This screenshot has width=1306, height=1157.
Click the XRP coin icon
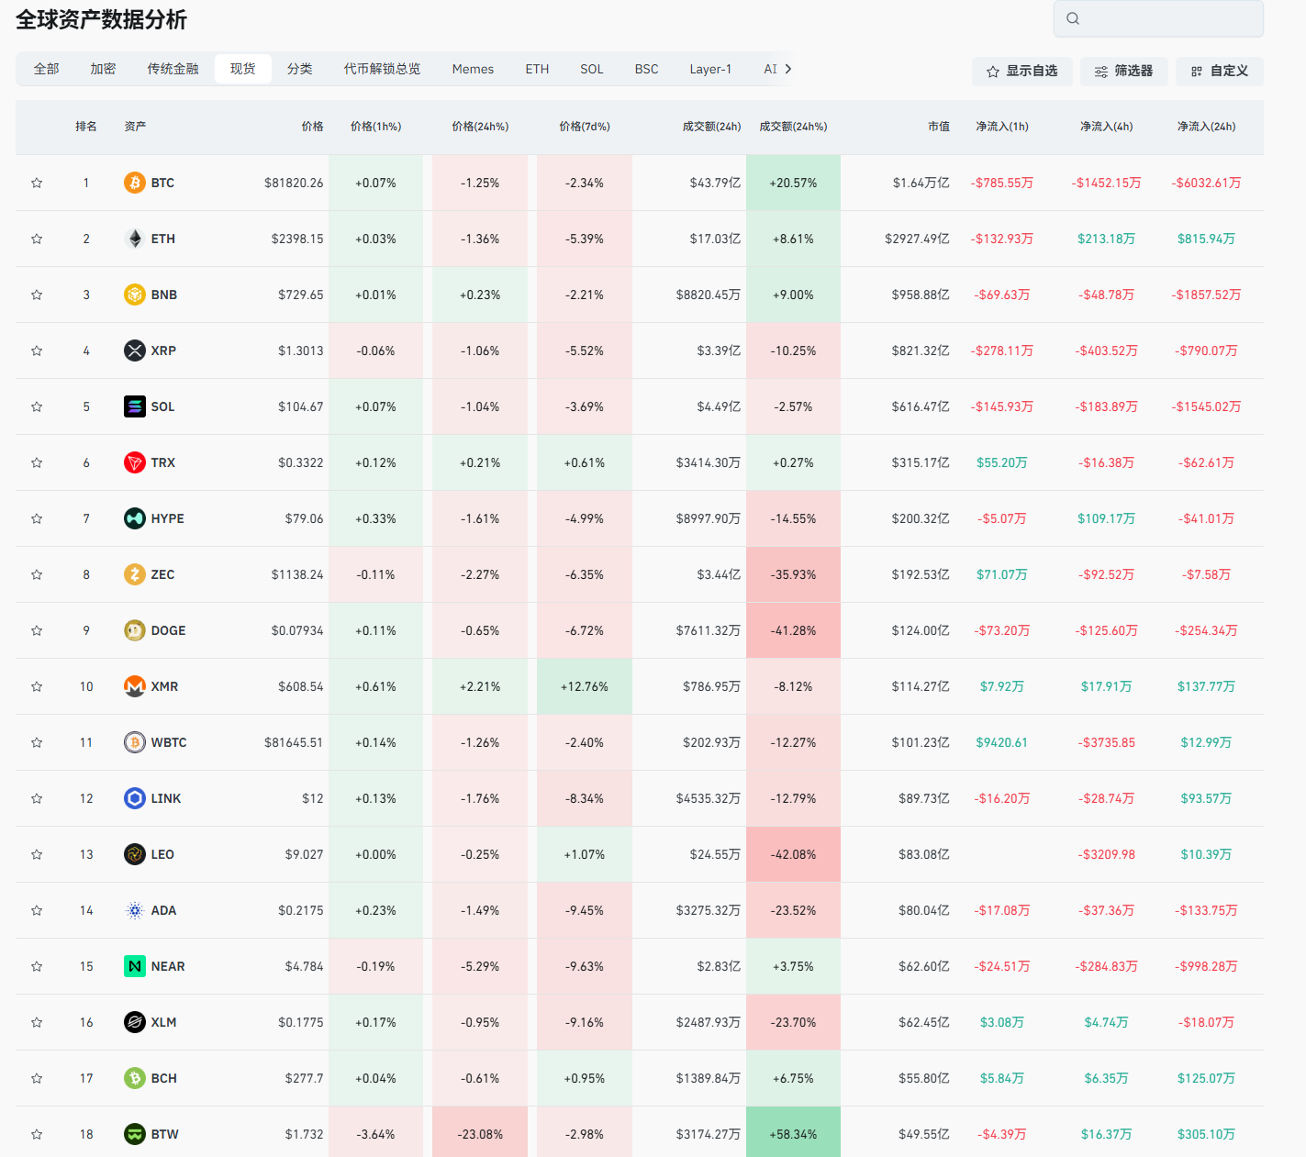pos(135,350)
